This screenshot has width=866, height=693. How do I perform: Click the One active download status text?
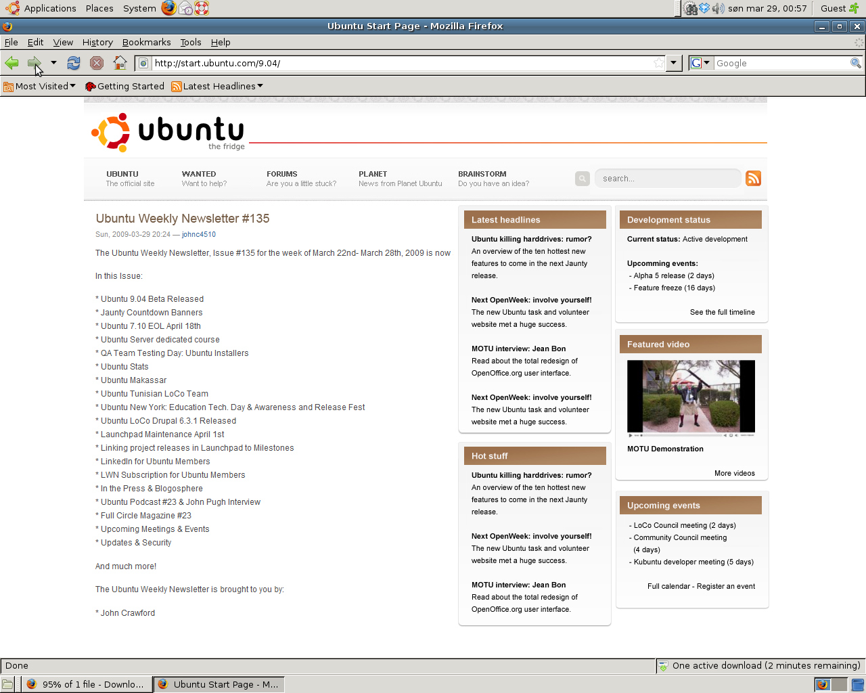(767, 666)
